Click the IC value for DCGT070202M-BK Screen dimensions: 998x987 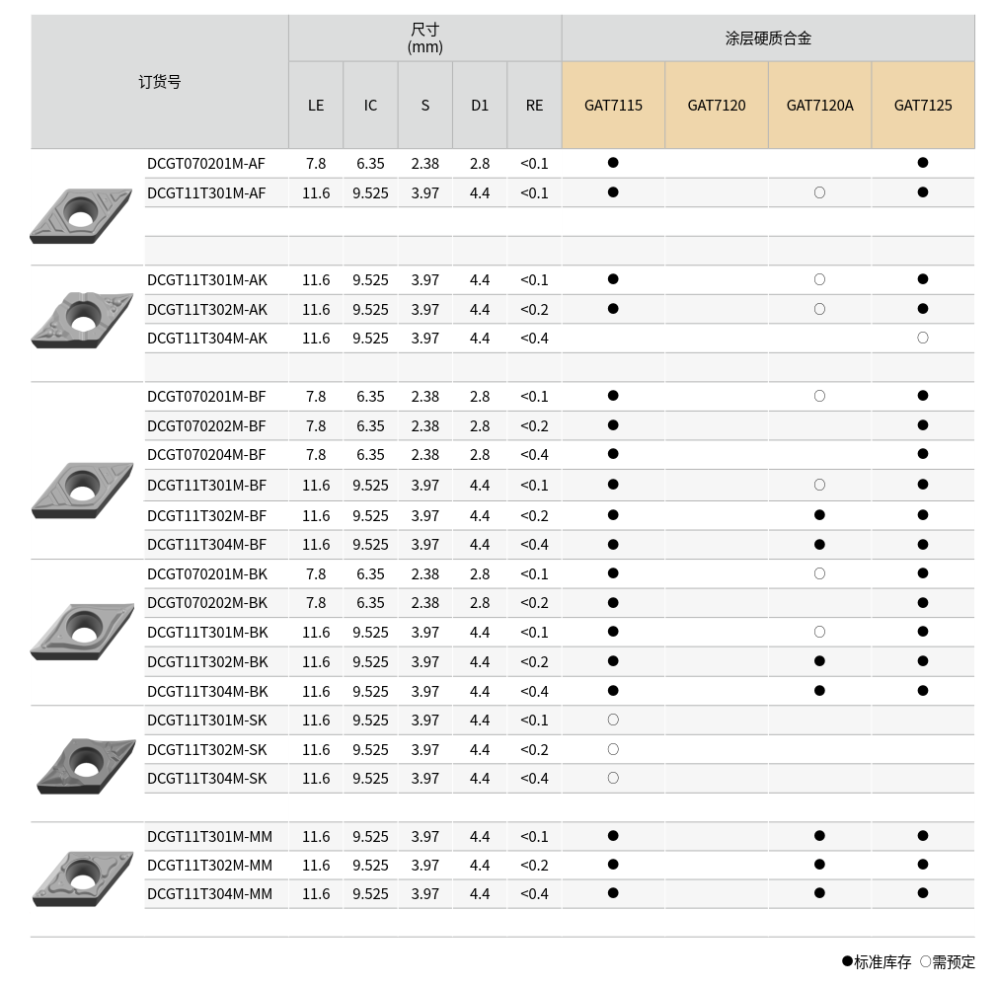coord(370,603)
